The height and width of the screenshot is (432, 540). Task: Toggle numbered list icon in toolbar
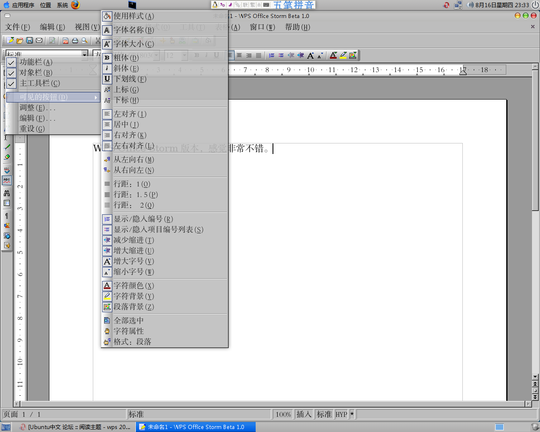[271, 55]
